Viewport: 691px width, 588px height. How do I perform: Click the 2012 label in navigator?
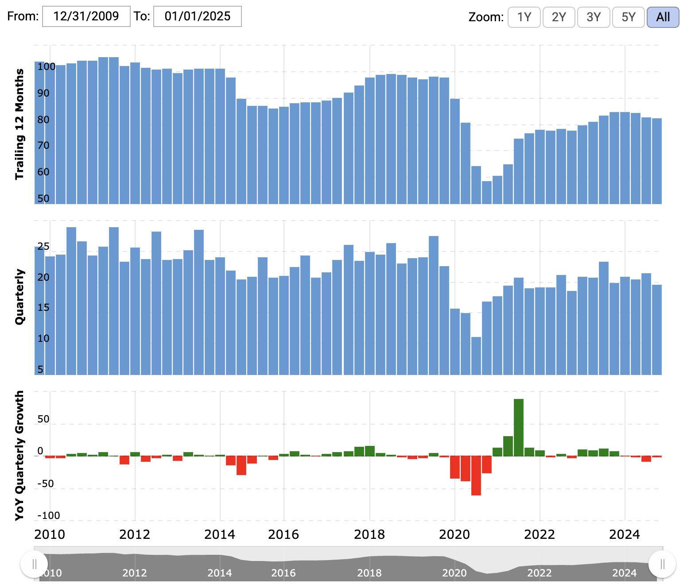135,573
